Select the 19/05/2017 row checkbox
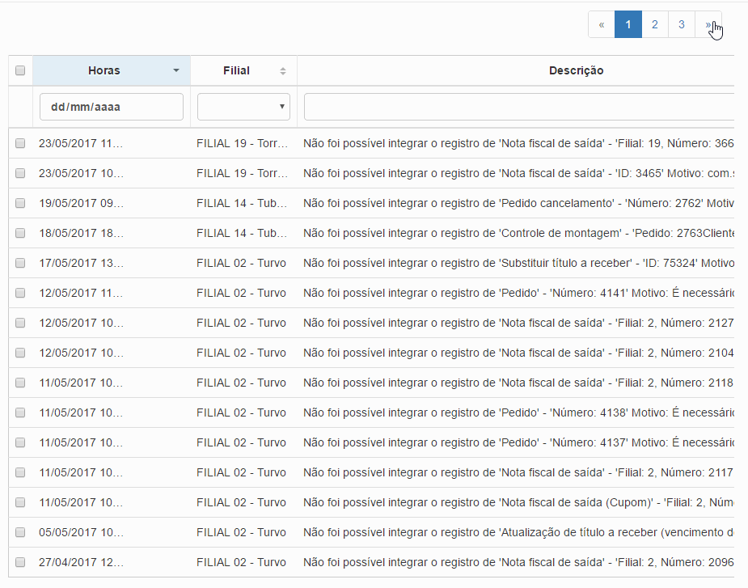The height and width of the screenshot is (588, 748). click(x=20, y=203)
